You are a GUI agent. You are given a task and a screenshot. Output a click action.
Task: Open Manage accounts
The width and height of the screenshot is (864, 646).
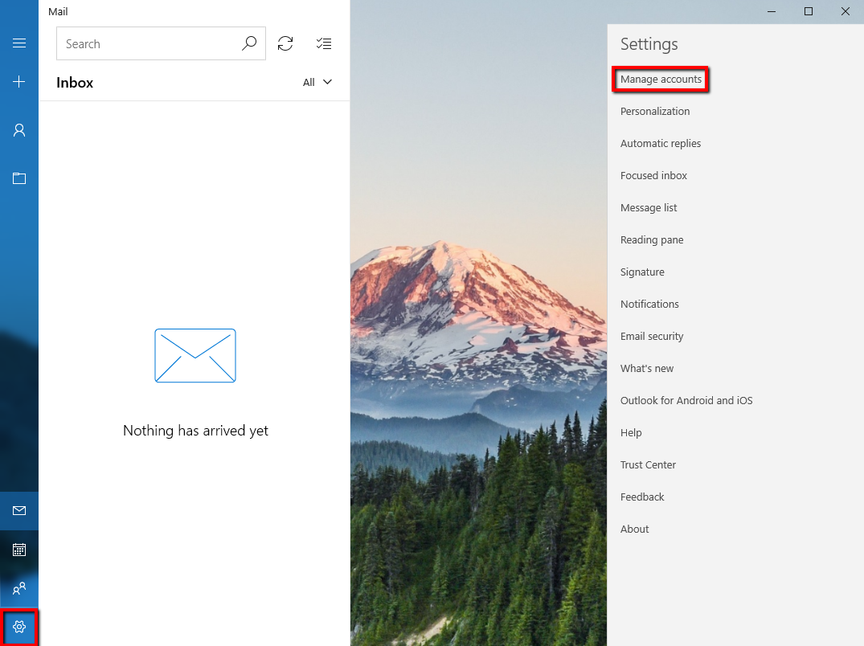coord(661,79)
